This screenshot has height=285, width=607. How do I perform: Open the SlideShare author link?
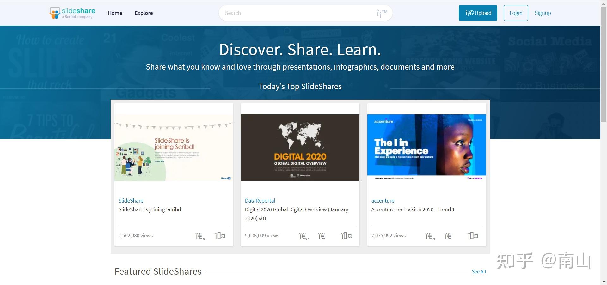click(x=131, y=201)
